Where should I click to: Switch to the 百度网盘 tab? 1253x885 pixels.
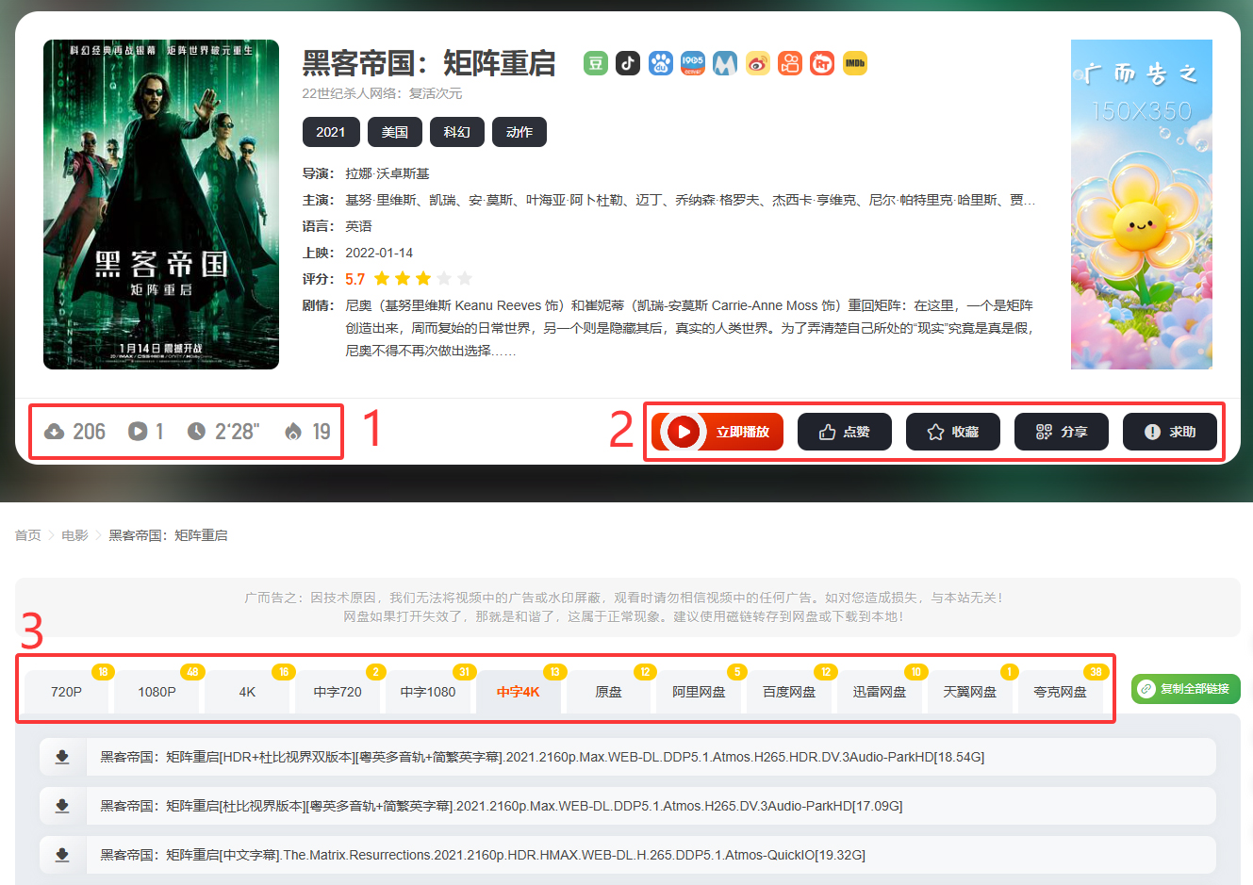[x=790, y=692]
